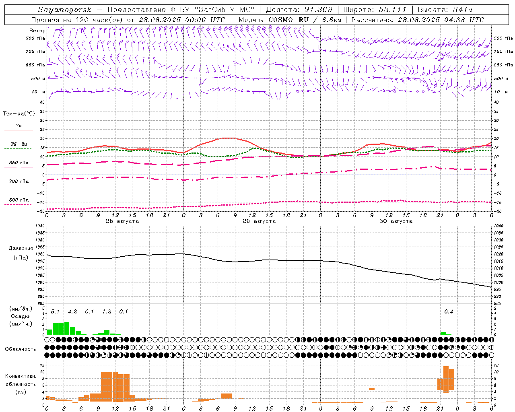Click the 'Конвективн.' convective cloud label
This screenshot has width=515, height=412.
(21, 376)
